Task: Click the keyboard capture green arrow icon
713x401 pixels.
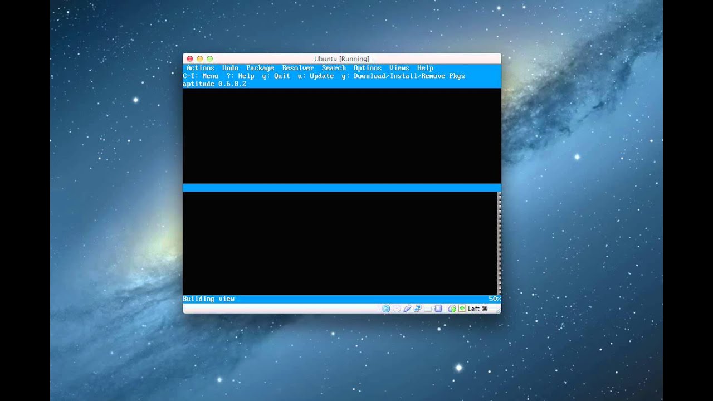Action: (462, 309)
